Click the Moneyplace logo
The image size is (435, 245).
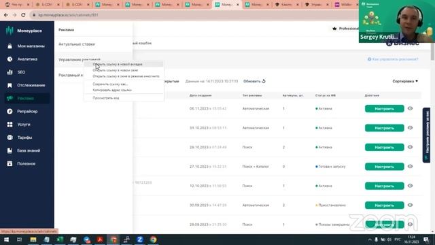[24, 31]
